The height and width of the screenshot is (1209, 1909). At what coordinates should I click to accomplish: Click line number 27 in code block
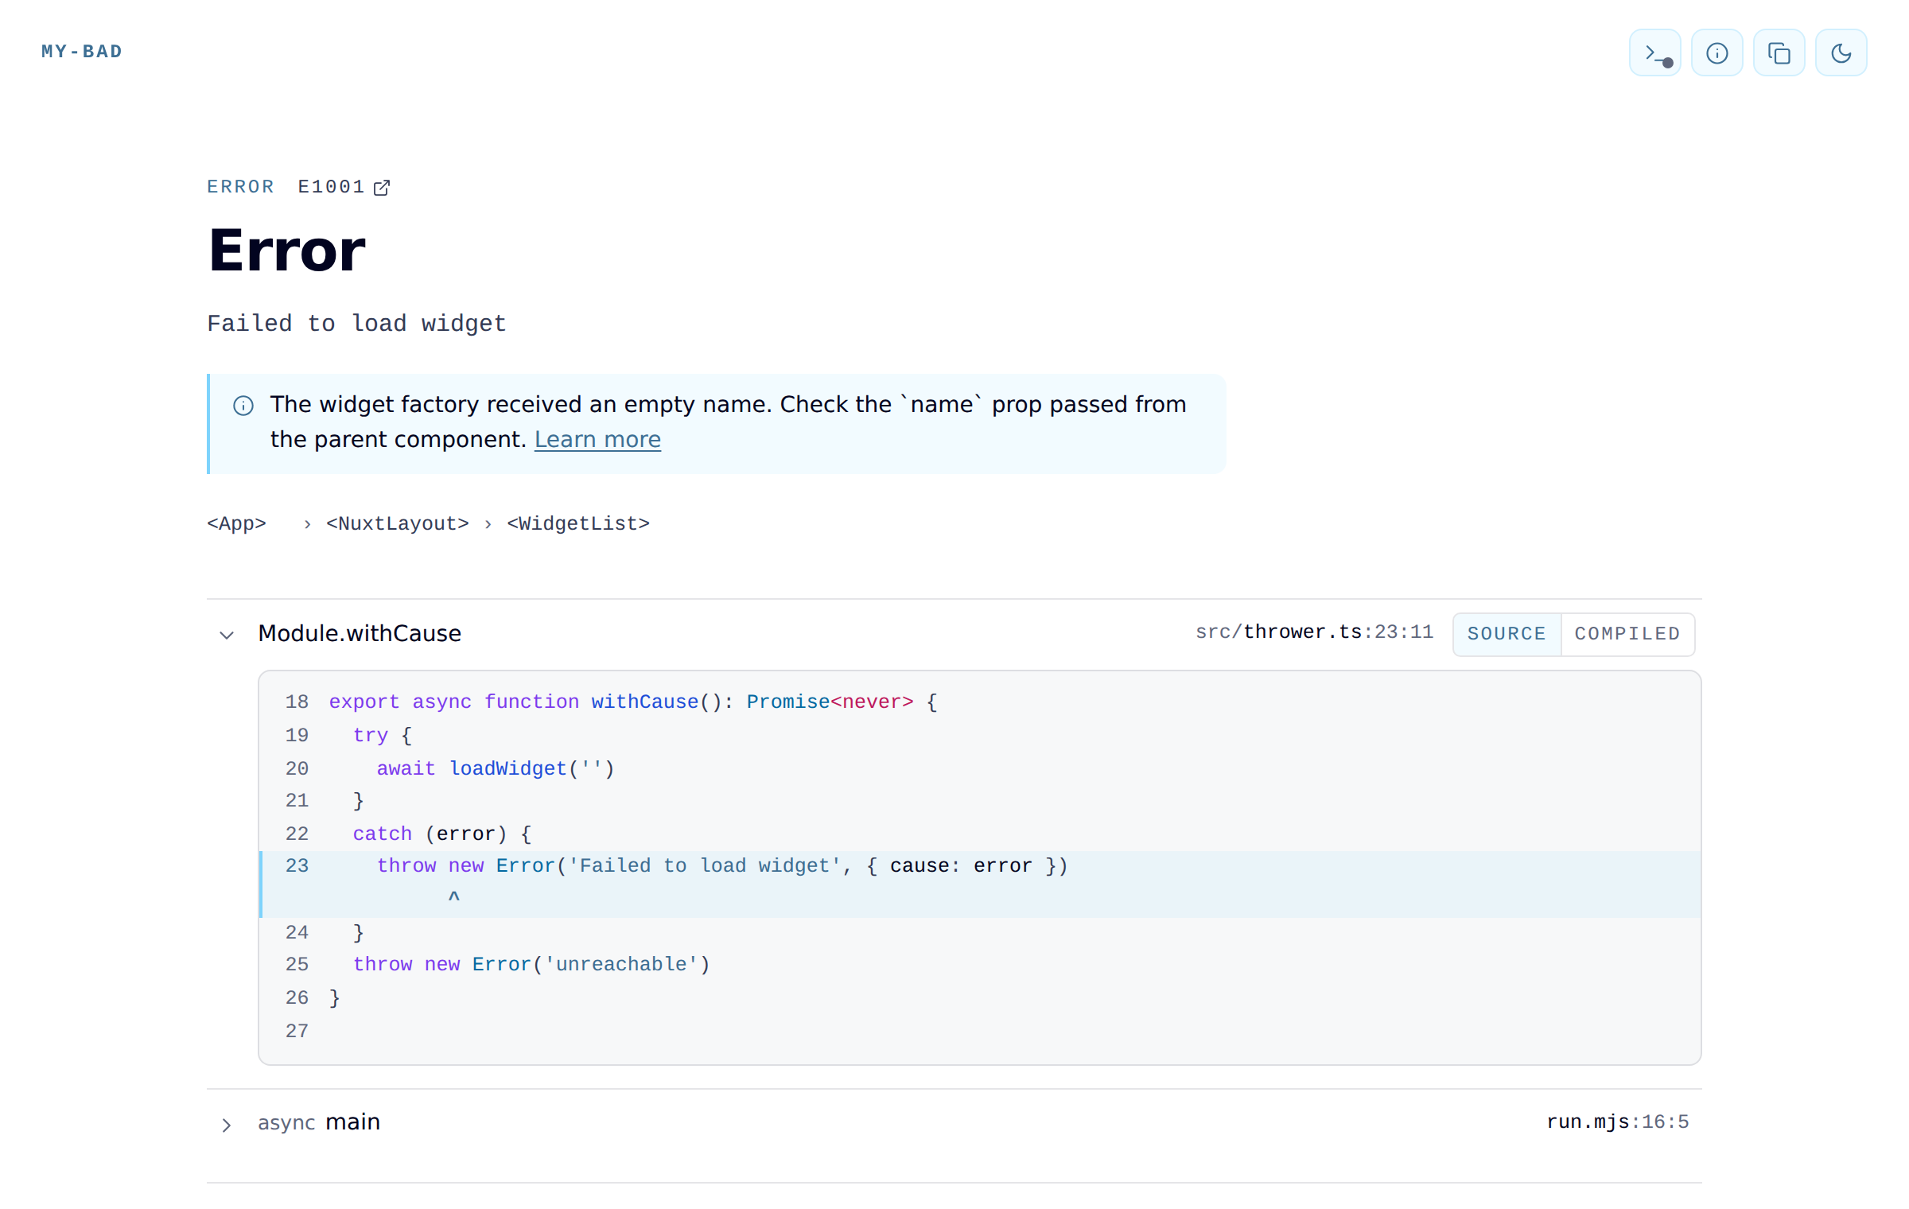(297, 1032)
